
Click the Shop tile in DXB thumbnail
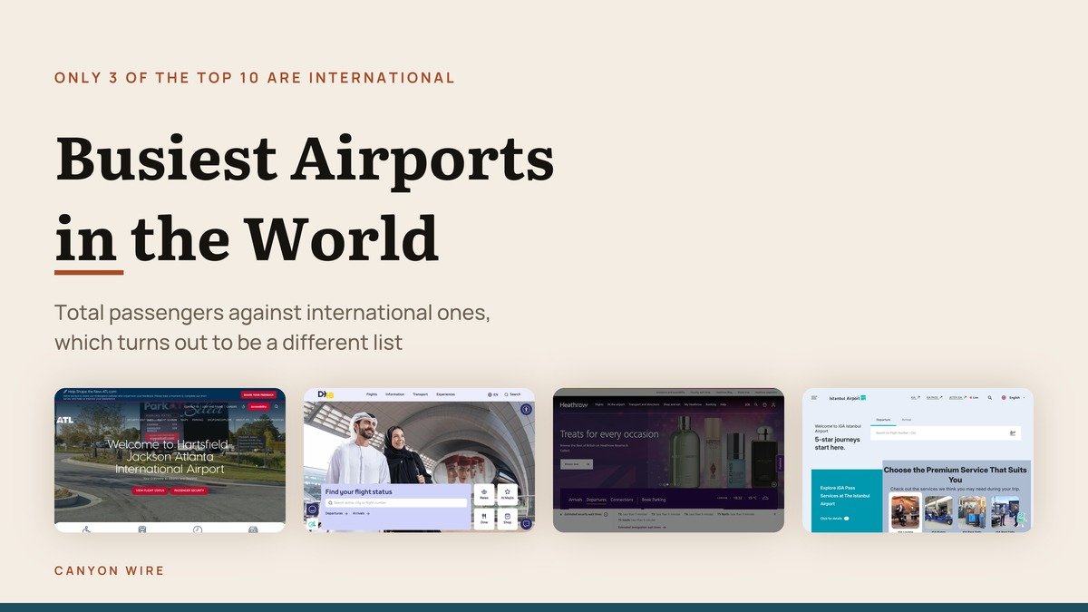508,520
